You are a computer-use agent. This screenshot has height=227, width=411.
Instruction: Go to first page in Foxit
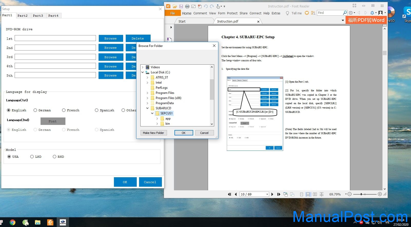(229, 194)
